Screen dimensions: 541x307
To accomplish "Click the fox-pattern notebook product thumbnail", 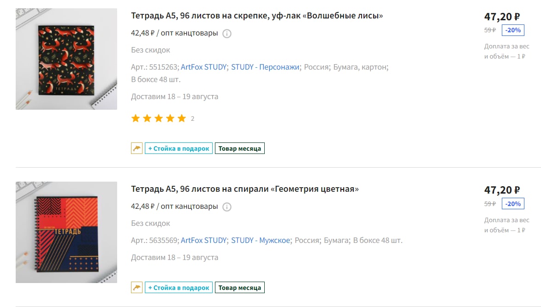I will pos(66,59).
